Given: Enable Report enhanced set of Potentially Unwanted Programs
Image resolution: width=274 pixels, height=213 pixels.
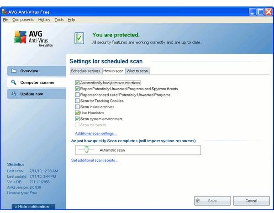Looking at the screenshot, I should [77, 95].
